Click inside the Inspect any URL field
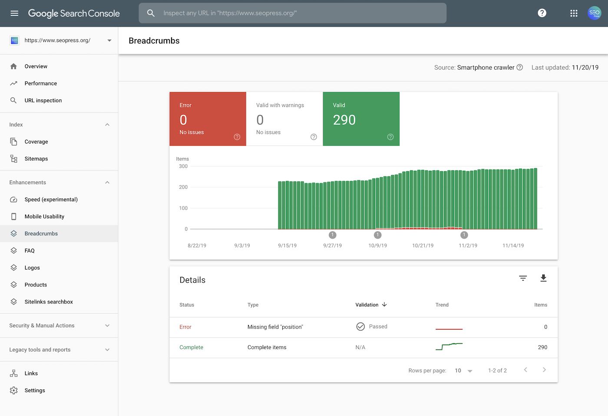This screenshot has height=416, width=608. point(292,13)
